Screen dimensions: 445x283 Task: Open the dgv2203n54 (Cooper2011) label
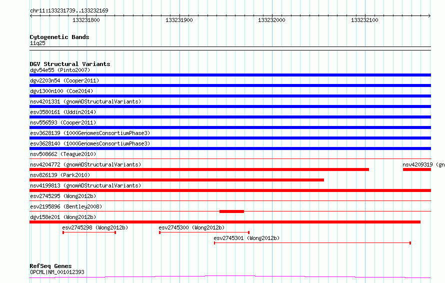click(x=64, y=80)
